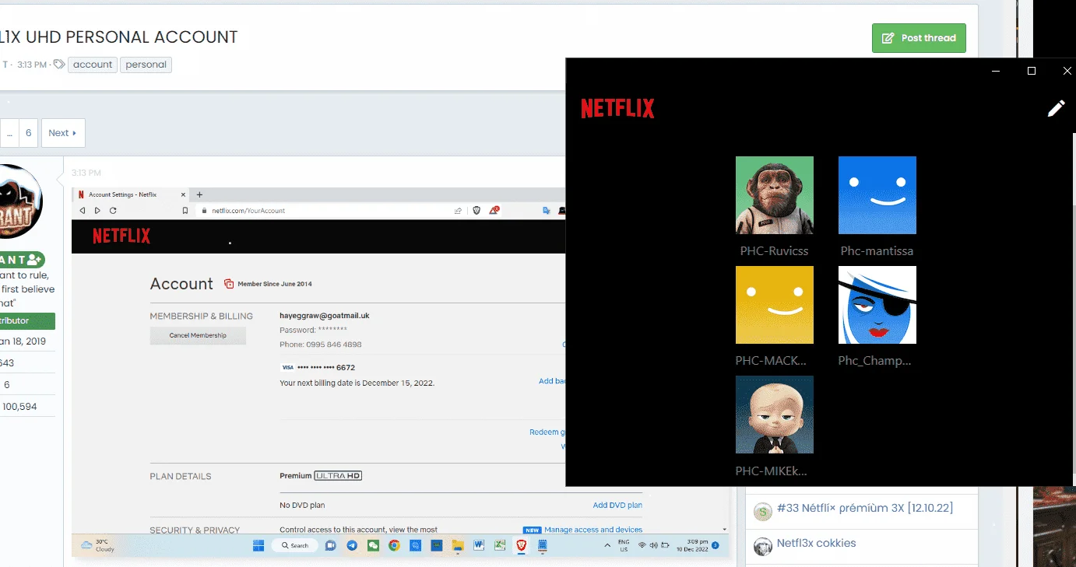The width and height of the screenshot is (1076, 567).
Task: Open the Netfl3x cokkies thread
Action: coord(816,543)
